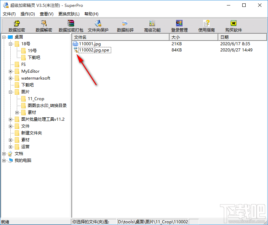Click the 数据加密 toolbar icon

pos(17,23)
